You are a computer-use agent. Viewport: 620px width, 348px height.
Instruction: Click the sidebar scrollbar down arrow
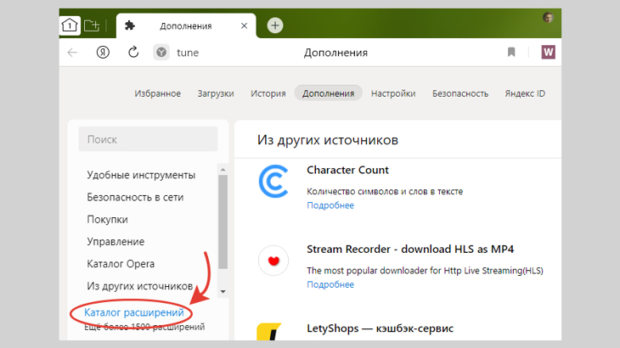pos(223,291)
